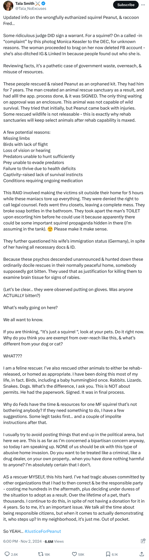Screen dimensions: 149x560
Task: Repost this tweet using the retweet icon
Action: [x=40, y=554]
